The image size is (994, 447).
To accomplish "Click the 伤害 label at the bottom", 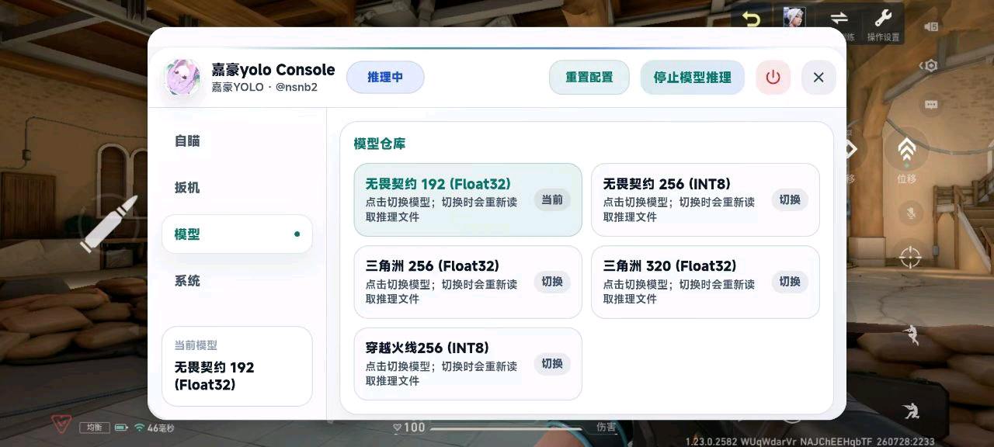I will point(606,428).
